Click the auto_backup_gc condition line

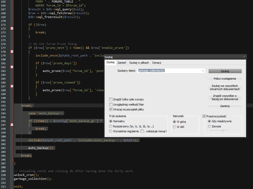(65, 121)
